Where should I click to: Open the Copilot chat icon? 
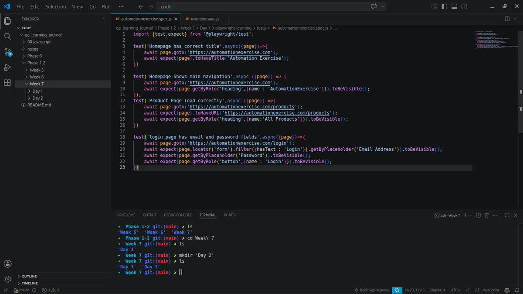click(x=374, y=7)
